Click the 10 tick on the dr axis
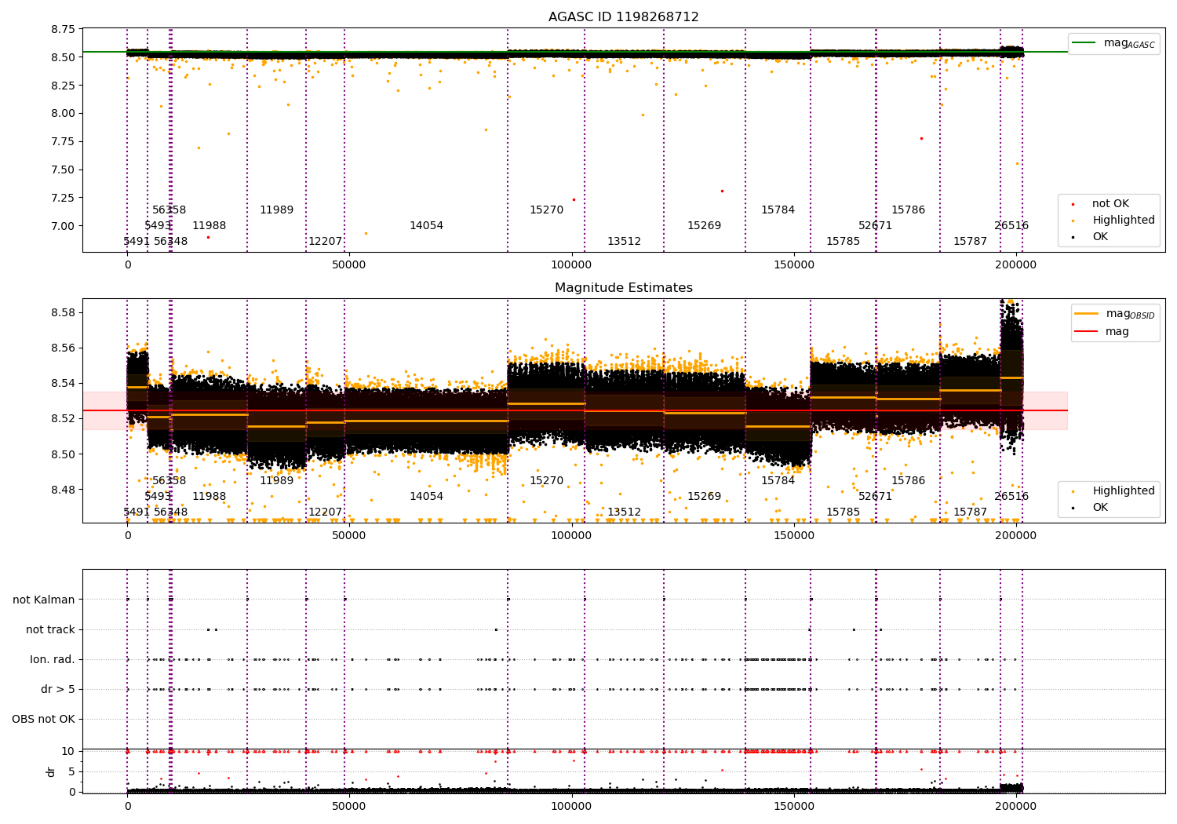The height and width of the screenshot is (824, 1177). (x=68, y=752)
